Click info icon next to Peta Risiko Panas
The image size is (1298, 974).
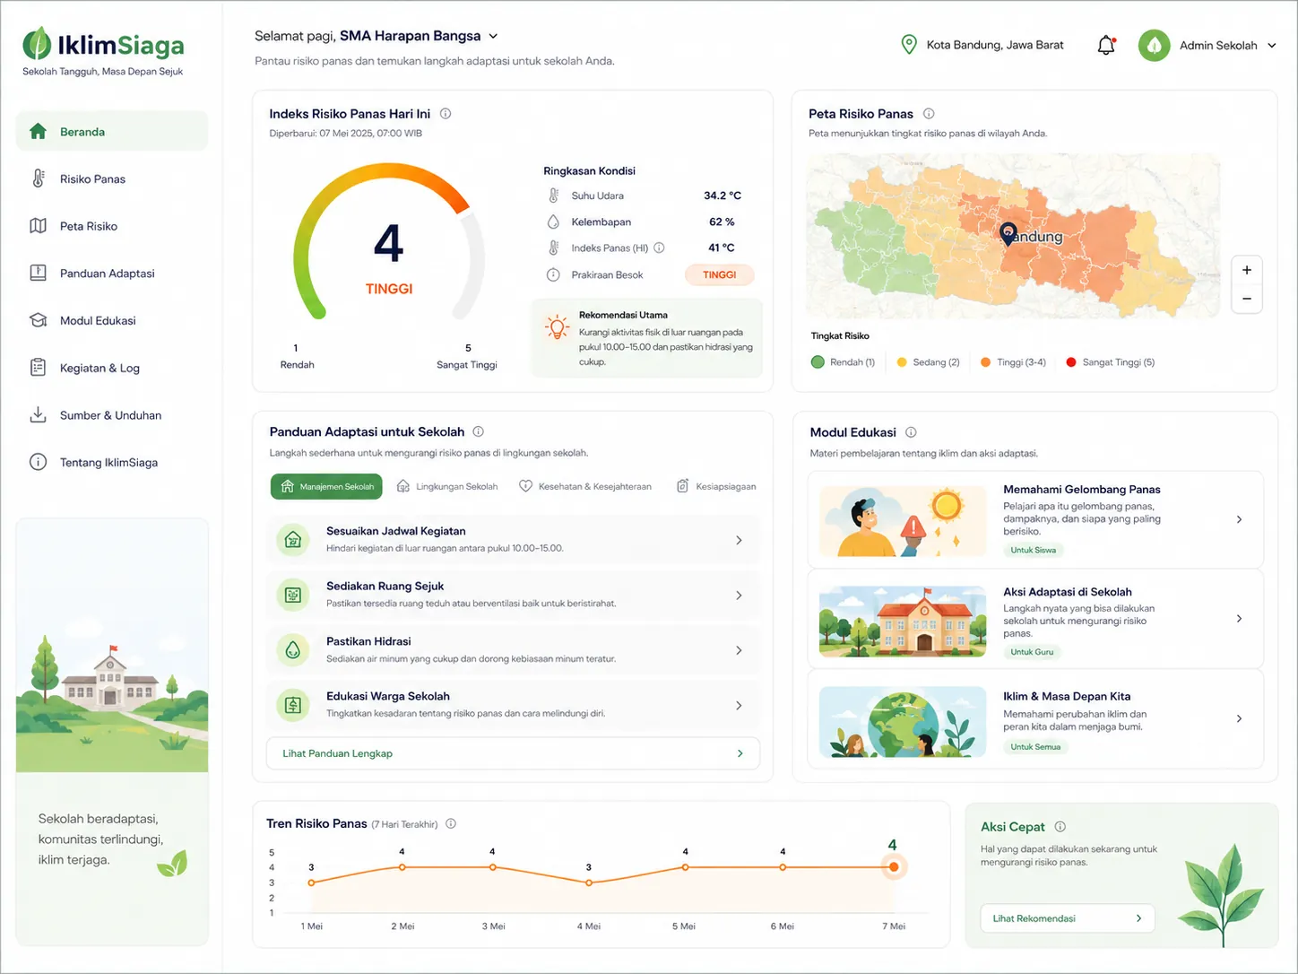(x=929, y=114)
